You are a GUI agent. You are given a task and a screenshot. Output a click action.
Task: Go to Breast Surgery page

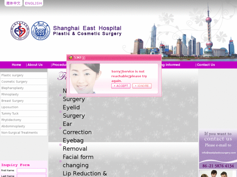coord(12,101)
